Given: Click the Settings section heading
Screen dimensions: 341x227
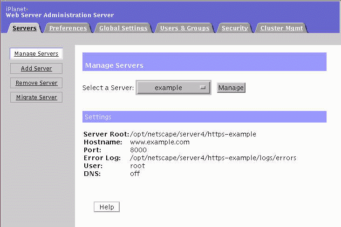Looking at the screenshot, I should 98,117.
